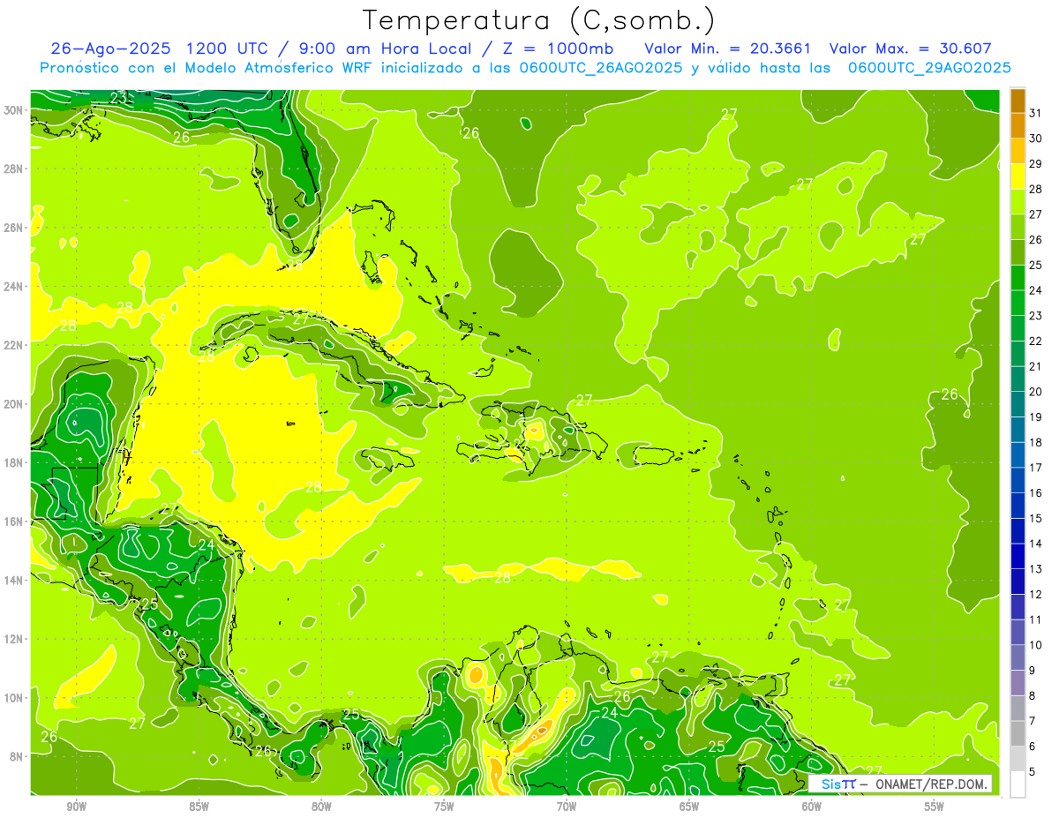Click the '0600UTC_29AGO2025' valid-until time

(x=929, y=67)
